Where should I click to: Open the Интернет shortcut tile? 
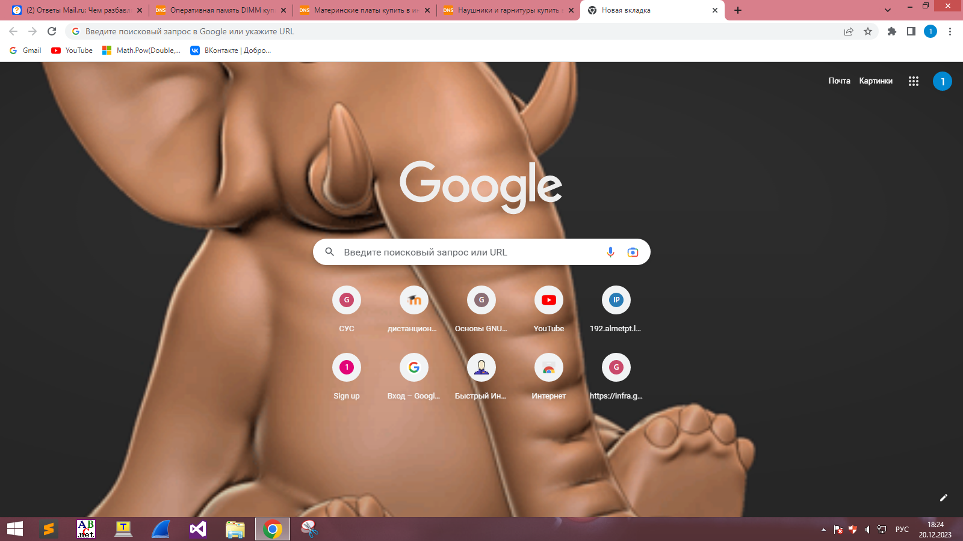tap(549, 377)
